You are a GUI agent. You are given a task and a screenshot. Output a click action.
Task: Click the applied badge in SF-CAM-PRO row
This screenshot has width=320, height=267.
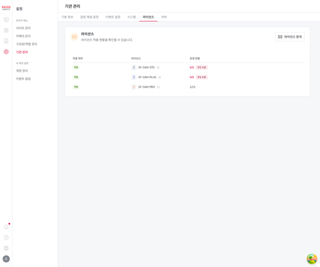coord(76,87)
